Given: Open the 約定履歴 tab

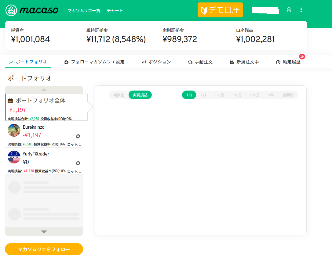Looking at the screenshot, I should click(x=288, y=62).
